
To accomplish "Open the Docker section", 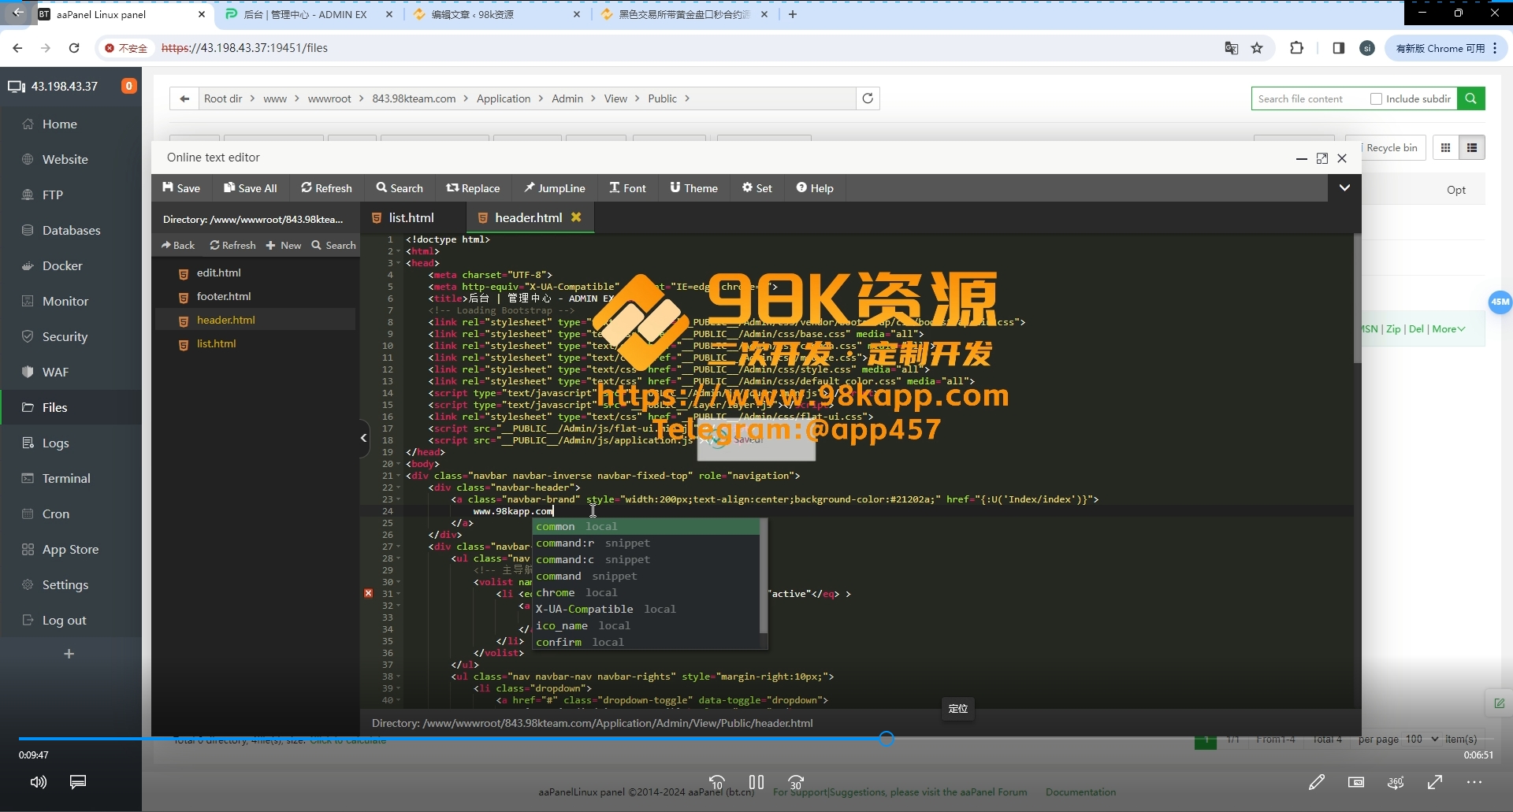I will (62, 265).
